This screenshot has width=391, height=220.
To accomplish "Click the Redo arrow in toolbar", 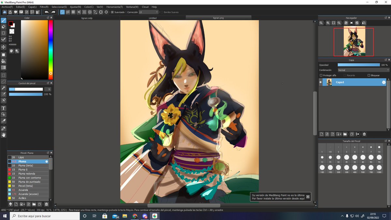I will 53,12.
